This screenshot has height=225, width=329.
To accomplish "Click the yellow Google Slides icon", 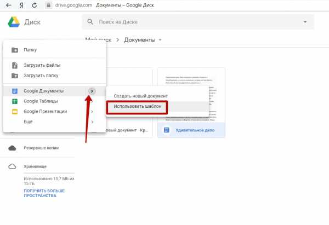I will (x=15, y=112).
